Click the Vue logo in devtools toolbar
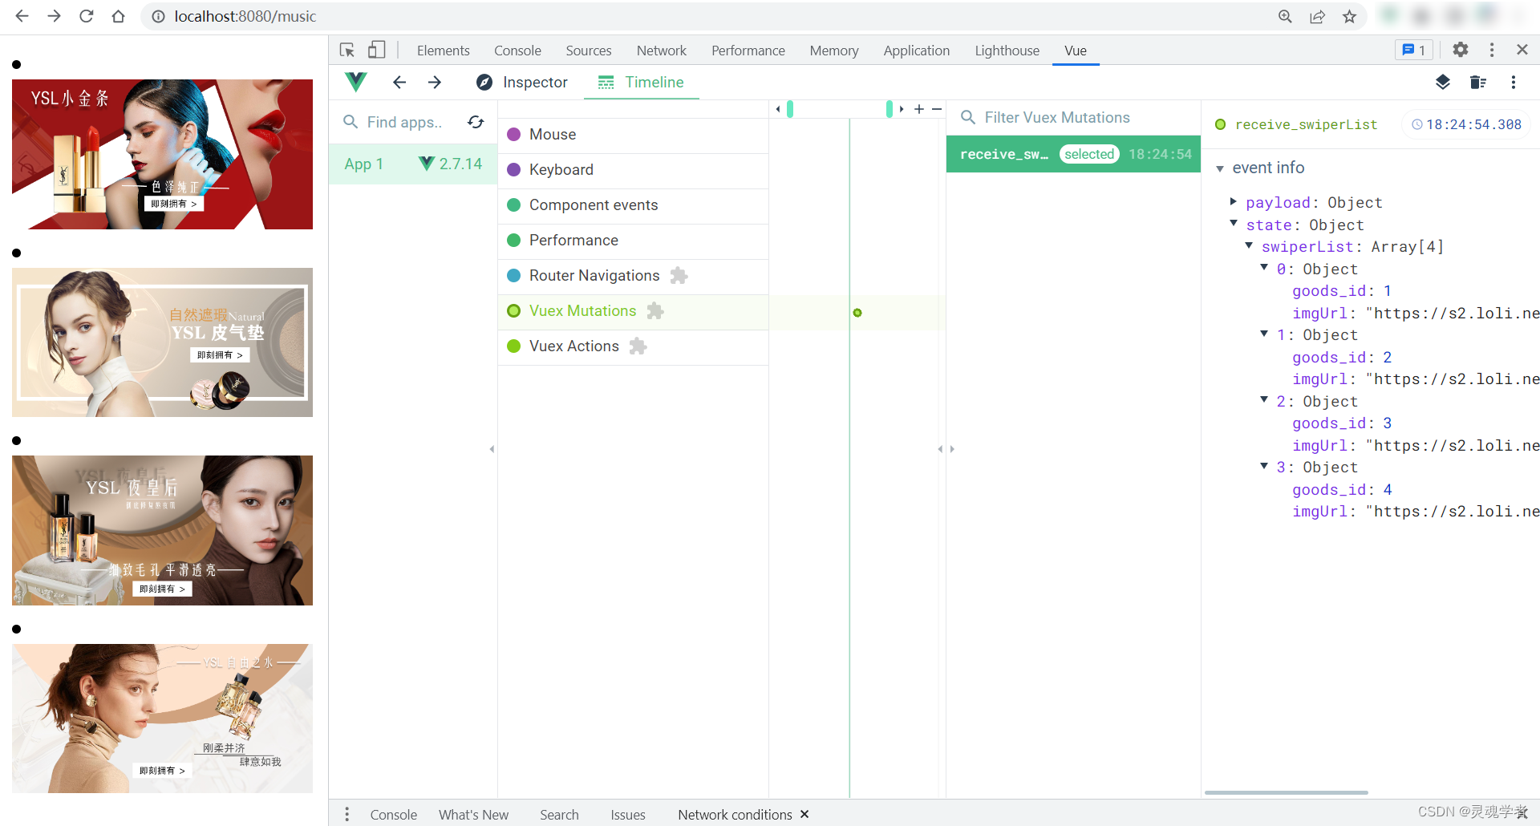Screen dimensions: 1540x826 [x=355, y=82]
